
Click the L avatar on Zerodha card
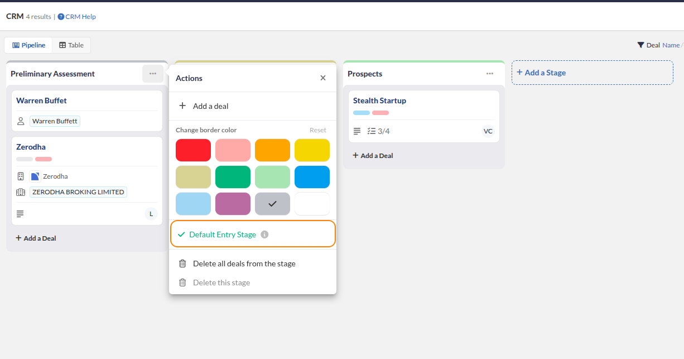pyautogui.click(x=151, y=214)
